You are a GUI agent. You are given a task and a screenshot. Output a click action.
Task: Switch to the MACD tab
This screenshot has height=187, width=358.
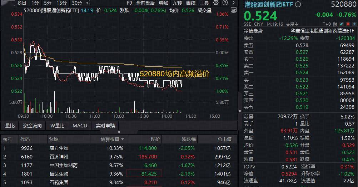[x=80, y=126]
